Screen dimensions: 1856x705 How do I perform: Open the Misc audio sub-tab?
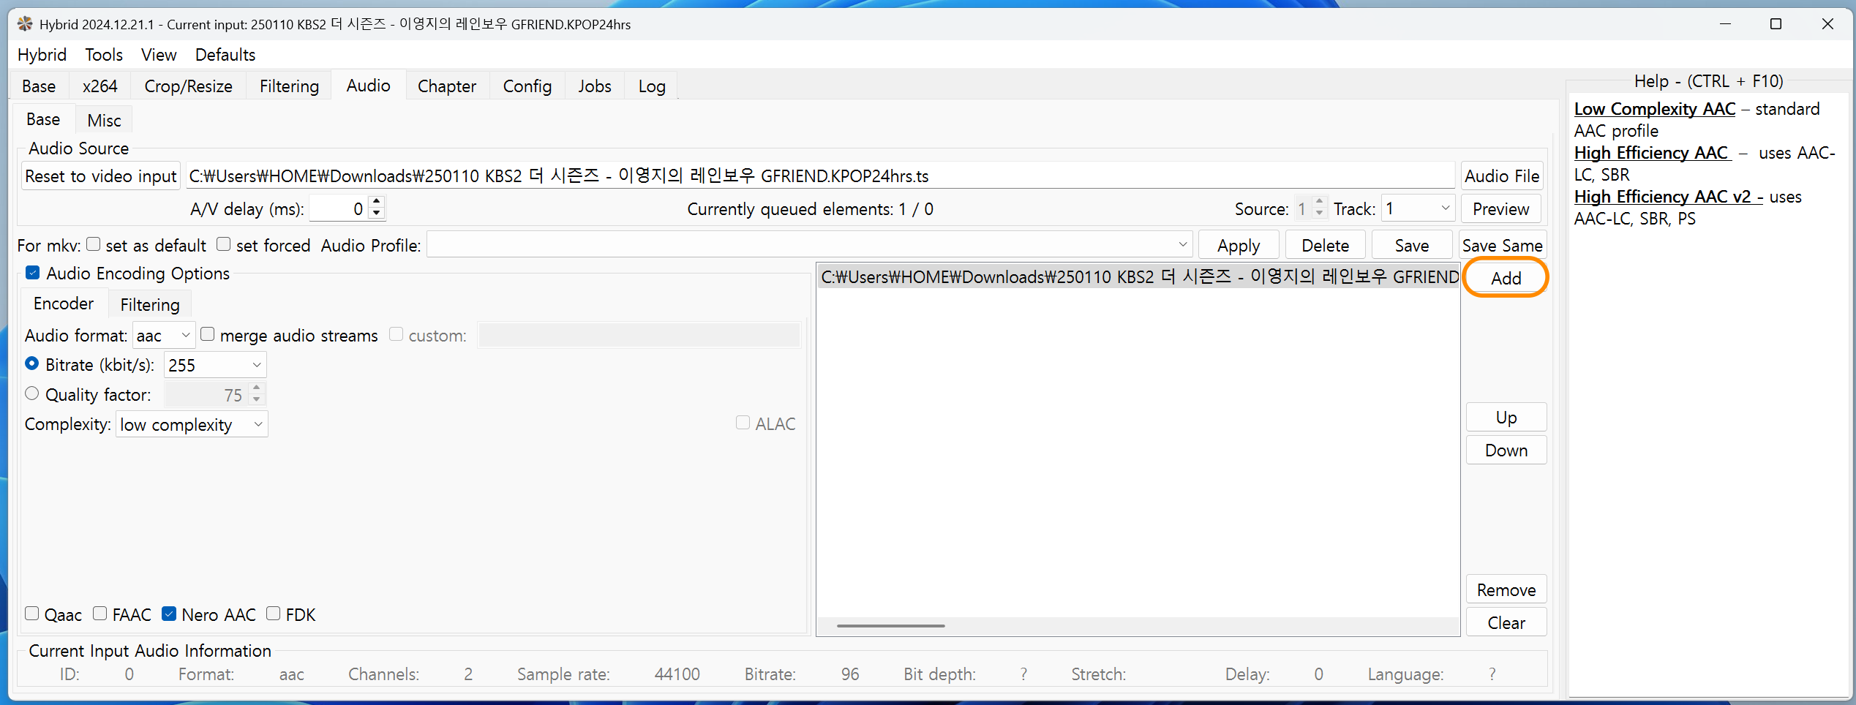click(x=104, y=121)
